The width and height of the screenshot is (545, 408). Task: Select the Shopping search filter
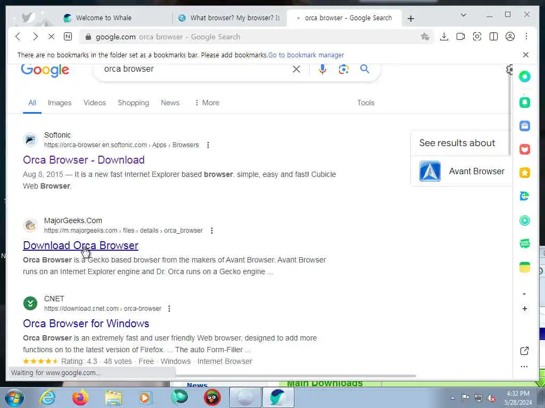[x=134, y=103]
